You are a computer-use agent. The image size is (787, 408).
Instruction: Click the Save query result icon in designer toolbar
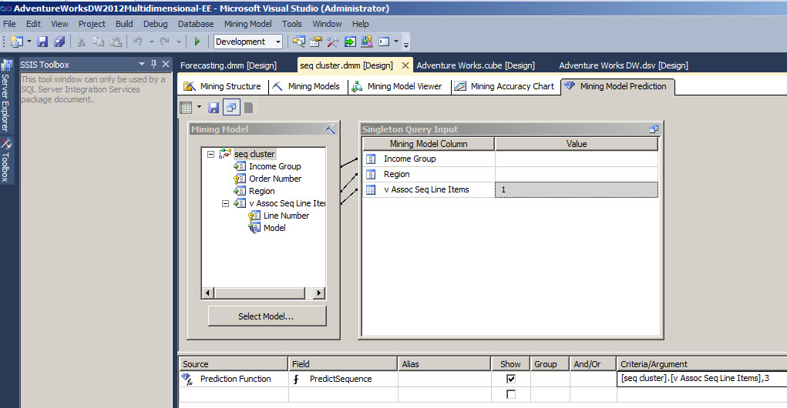[x=214, y=108]
